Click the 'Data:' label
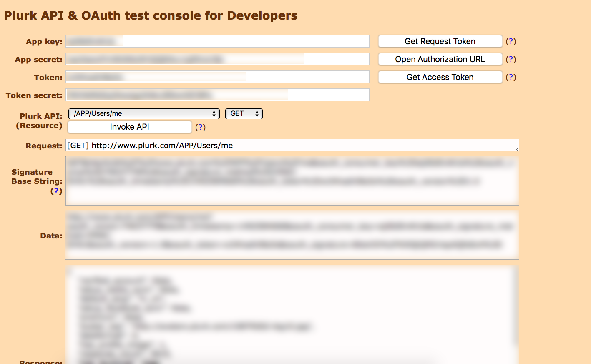The height and width of the screenshot is (364, 591). pyautogui.click(x=51, y=236)
